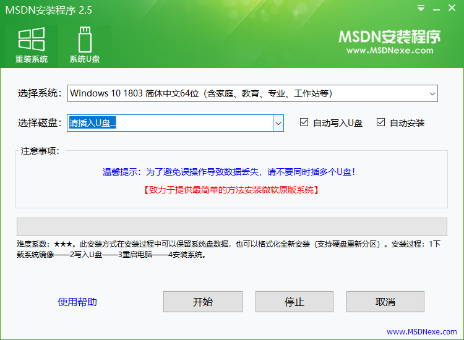Click the 难度系数 description text
Viewport: 464px width, 340px height.
pyautogui.click(x=228, y=249)
